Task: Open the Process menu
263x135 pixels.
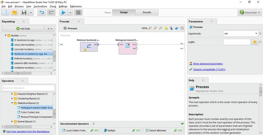Action: (19, 6)
